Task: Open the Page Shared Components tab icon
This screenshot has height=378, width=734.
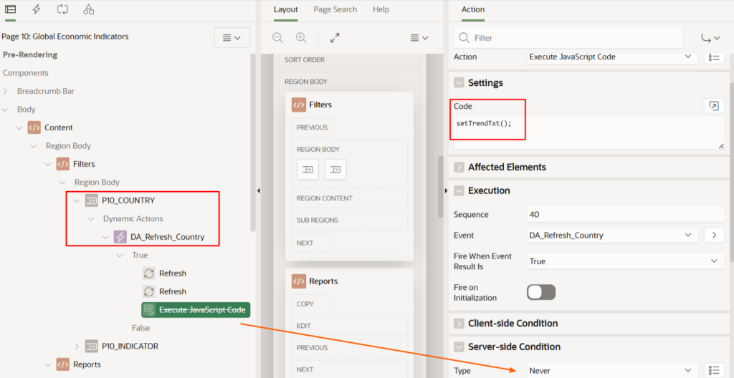Action: pos(88,9)
